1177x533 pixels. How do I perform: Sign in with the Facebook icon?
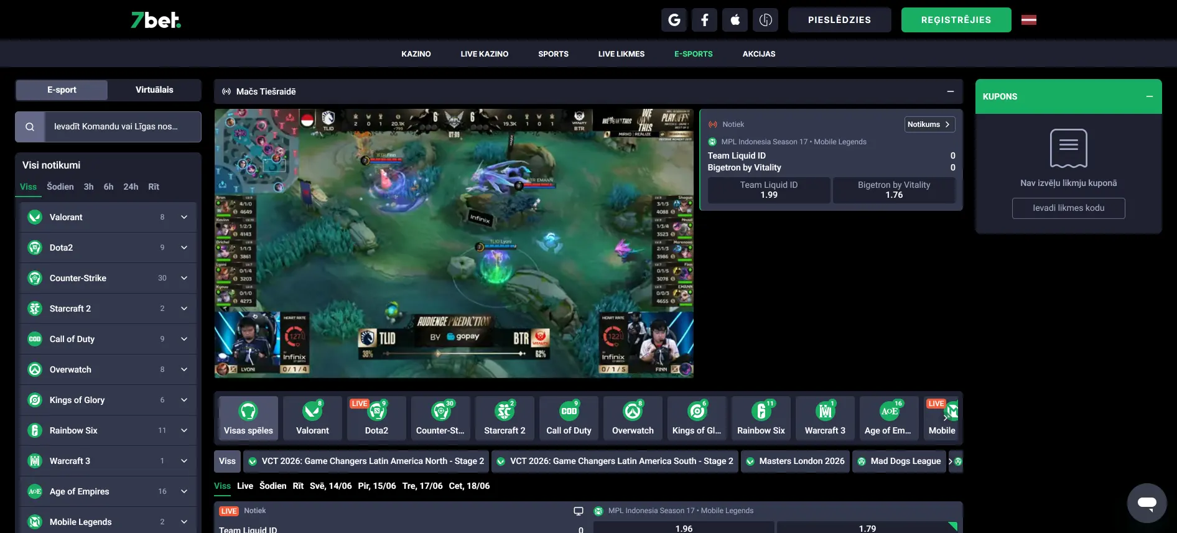click(704, 20)
